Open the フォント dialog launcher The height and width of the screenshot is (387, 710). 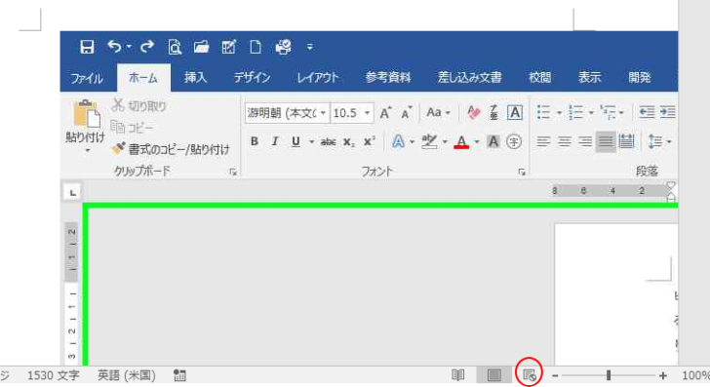522,172
